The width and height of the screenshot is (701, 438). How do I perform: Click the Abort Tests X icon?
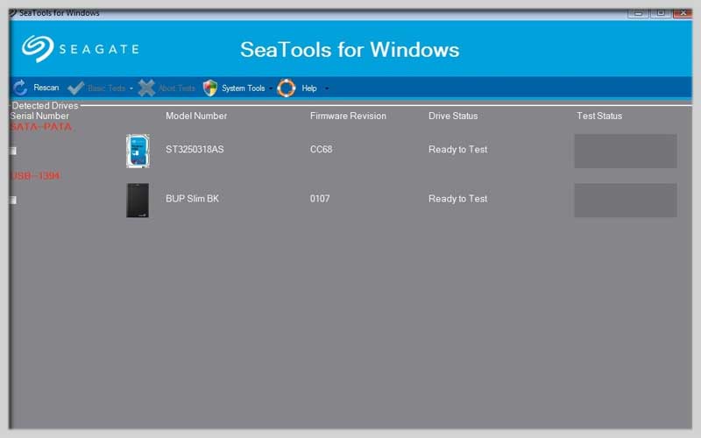click(x=146, y=88)
